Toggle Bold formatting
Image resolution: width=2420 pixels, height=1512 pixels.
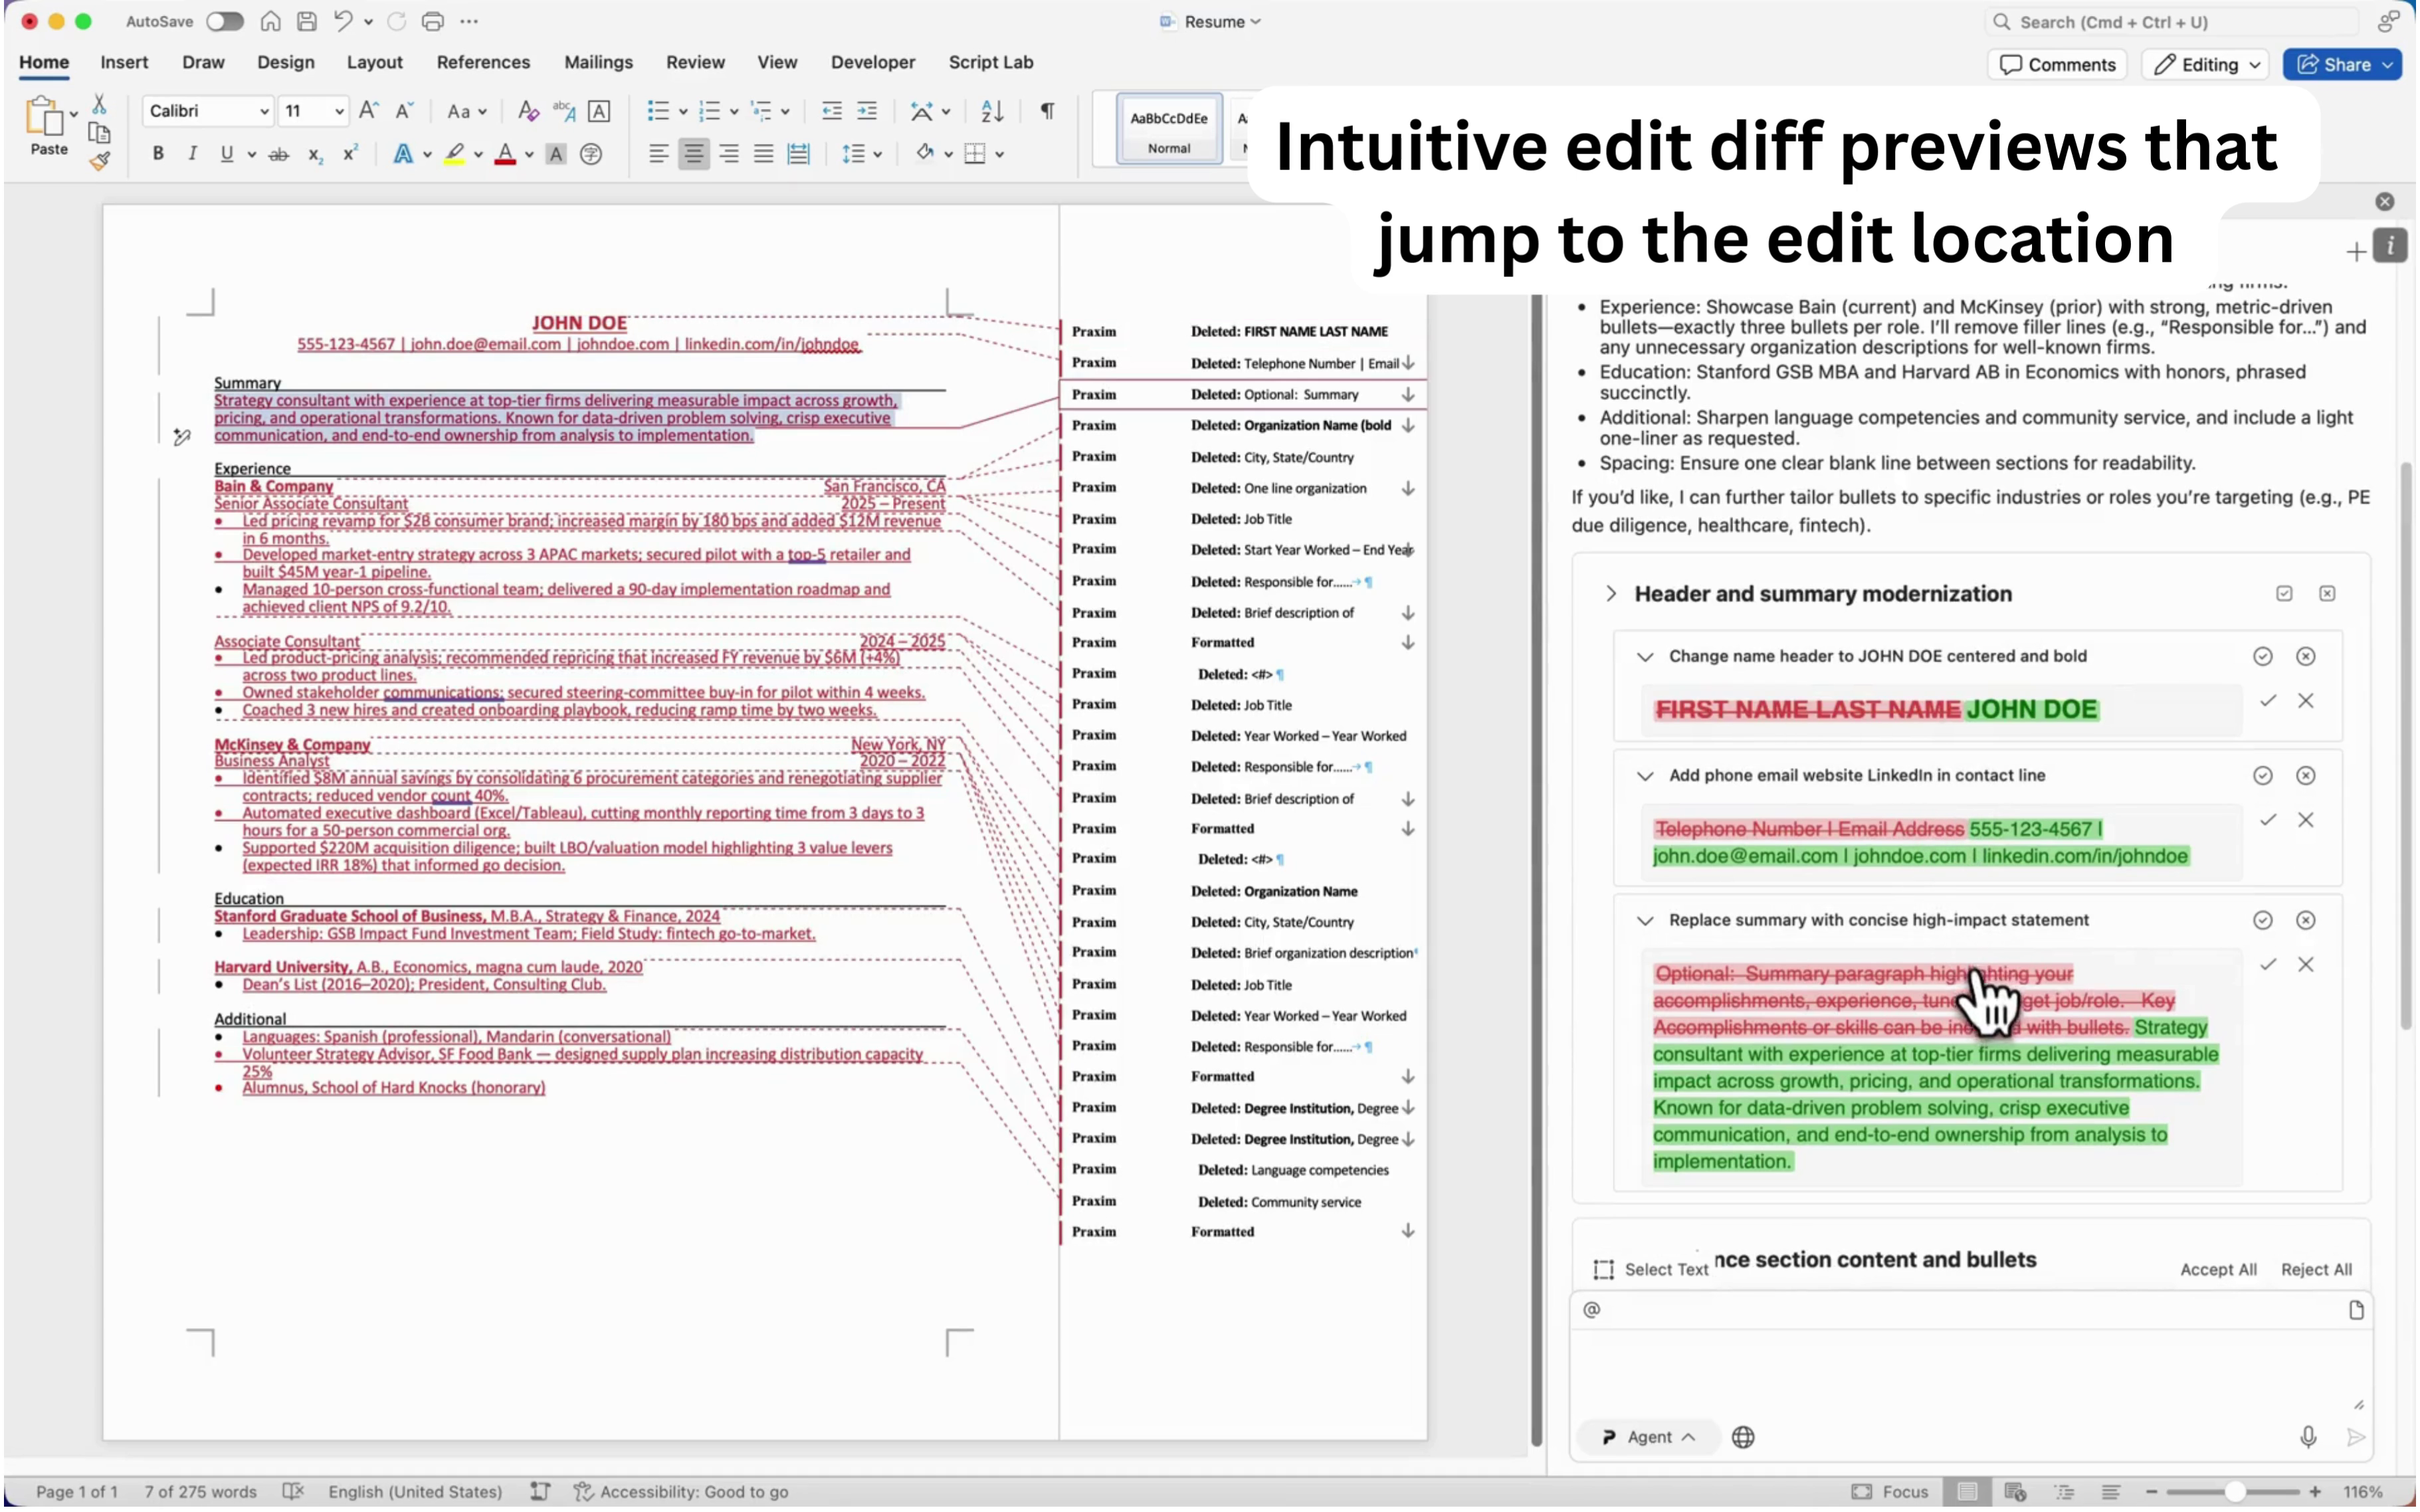(158, 153)
